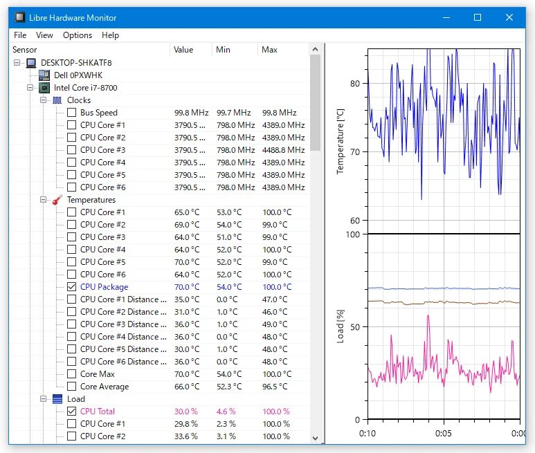This screenshot has height=453, width=535.
Task: Open the File menu
Action: coord(20,35)
